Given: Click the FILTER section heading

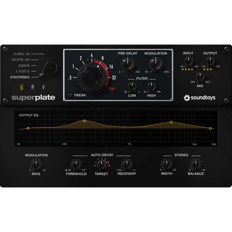Looking at the screenshot, I should pyautogui.click(x=142, y=78).
